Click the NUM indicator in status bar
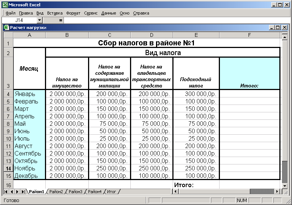Screen dimensions: 292x205 (x=242, y=201)
